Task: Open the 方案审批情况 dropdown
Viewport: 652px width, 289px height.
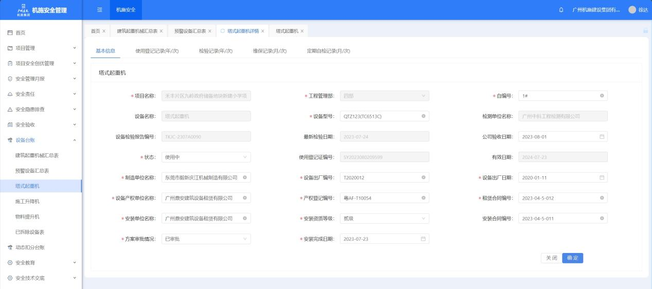Action: (x=206, y=239)
